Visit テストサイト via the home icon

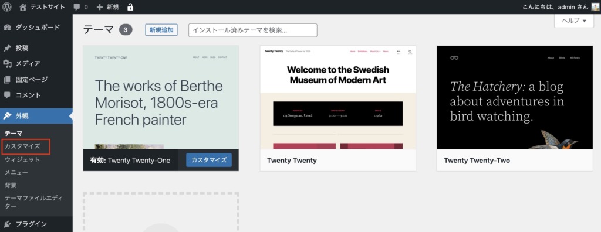[x=42, y=7]
